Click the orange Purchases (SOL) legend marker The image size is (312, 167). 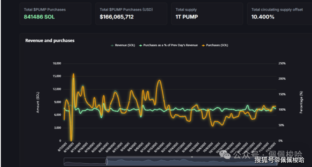203,45
